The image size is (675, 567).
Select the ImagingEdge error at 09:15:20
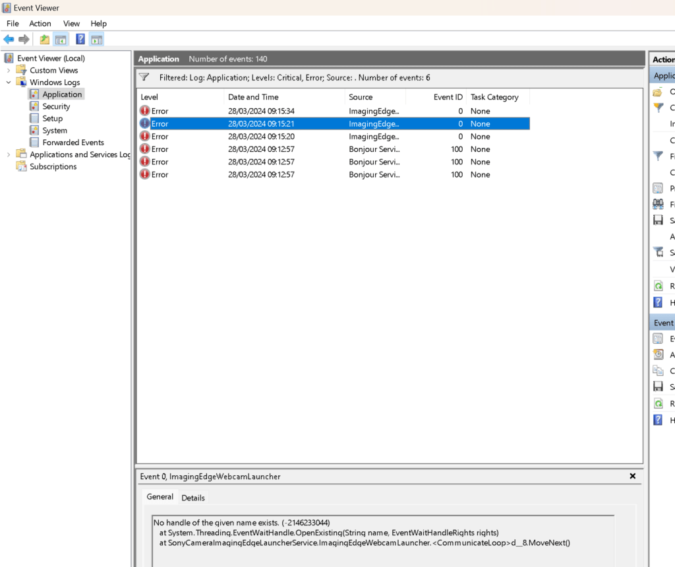tap(334, 136)
